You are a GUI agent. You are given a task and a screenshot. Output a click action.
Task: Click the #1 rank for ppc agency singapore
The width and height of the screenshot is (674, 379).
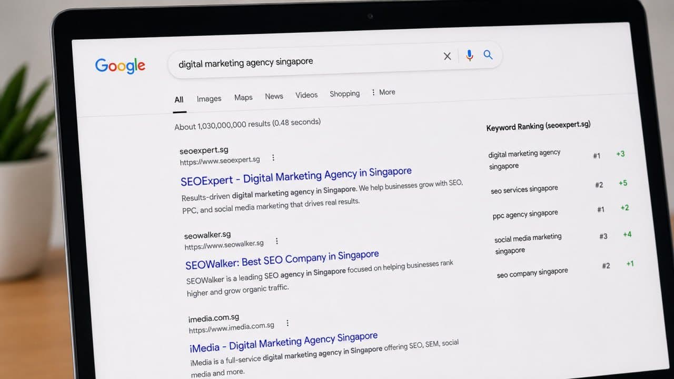tap(601, 210)
